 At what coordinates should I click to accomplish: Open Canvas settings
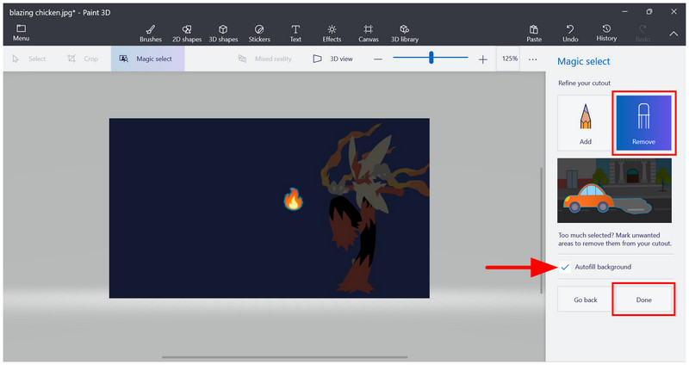pos(369,33)
